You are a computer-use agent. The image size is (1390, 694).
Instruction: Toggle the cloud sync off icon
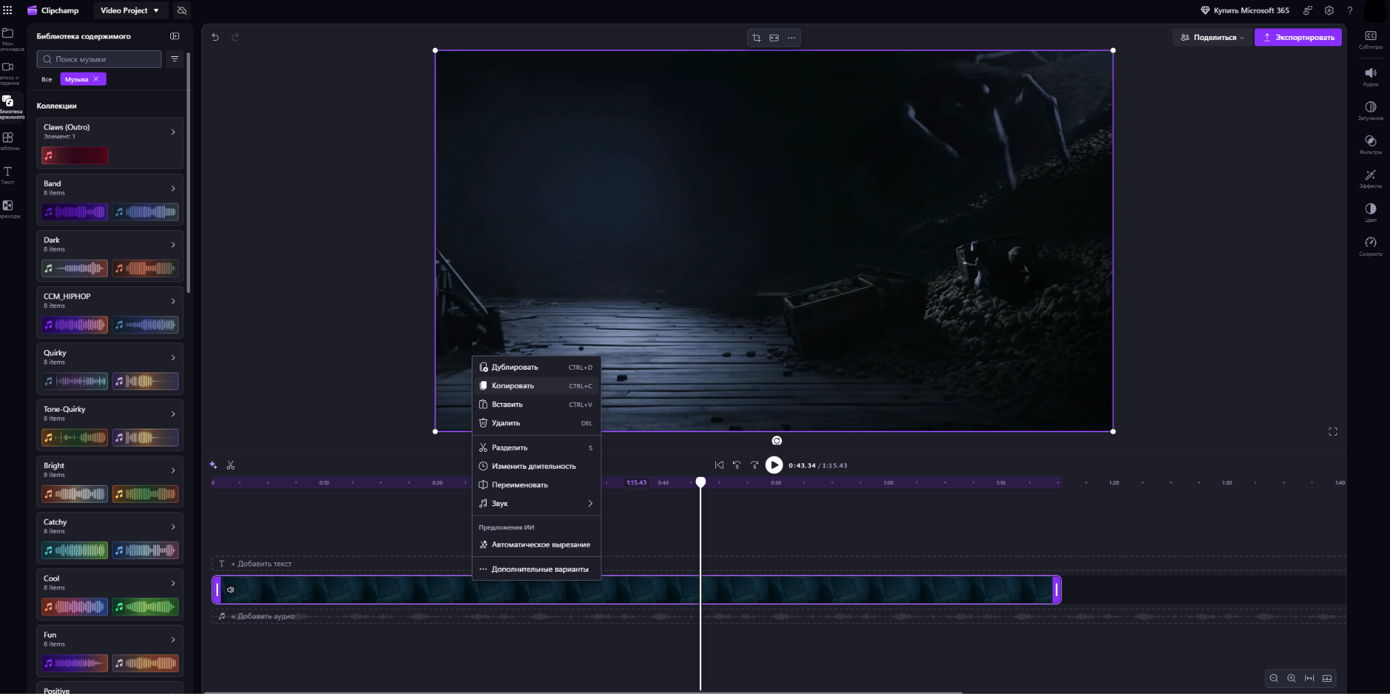click(x=182, y=11)
